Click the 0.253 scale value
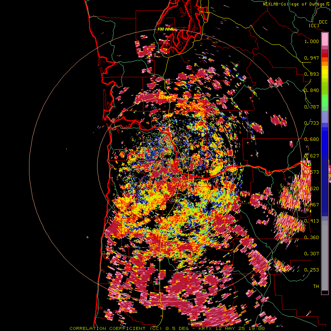331x331 pixels. (312, 270)
